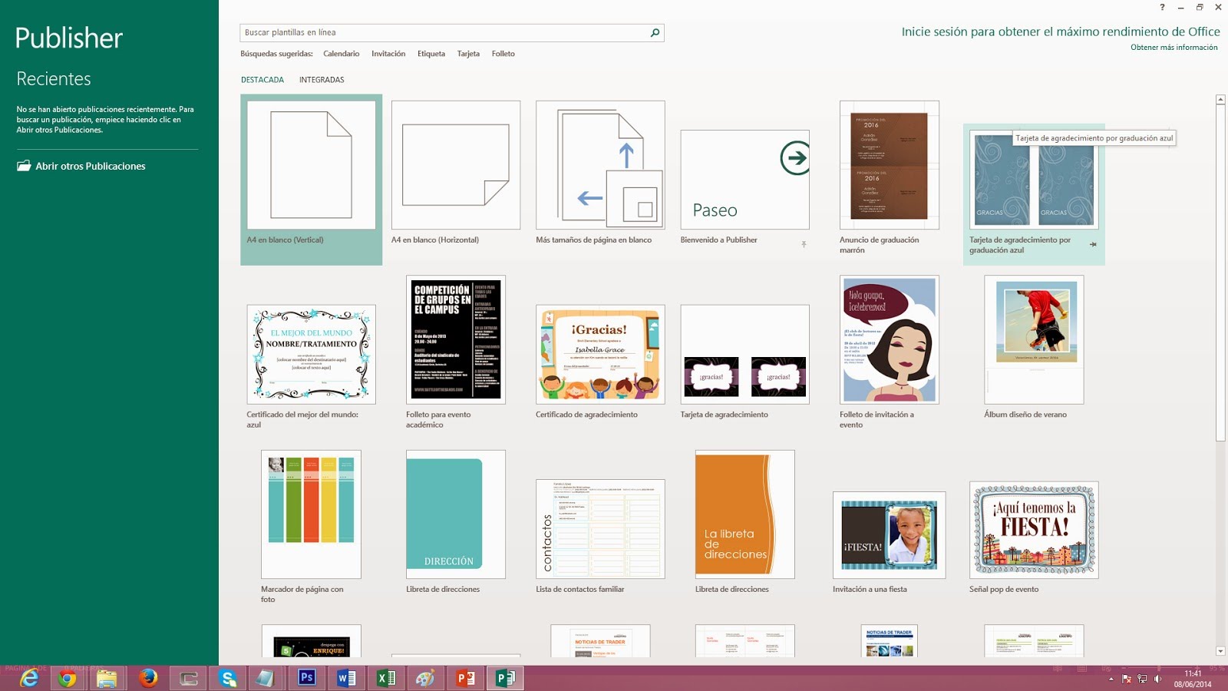
Task: Click the Calendario suggested search
Action: pos(340,54)
